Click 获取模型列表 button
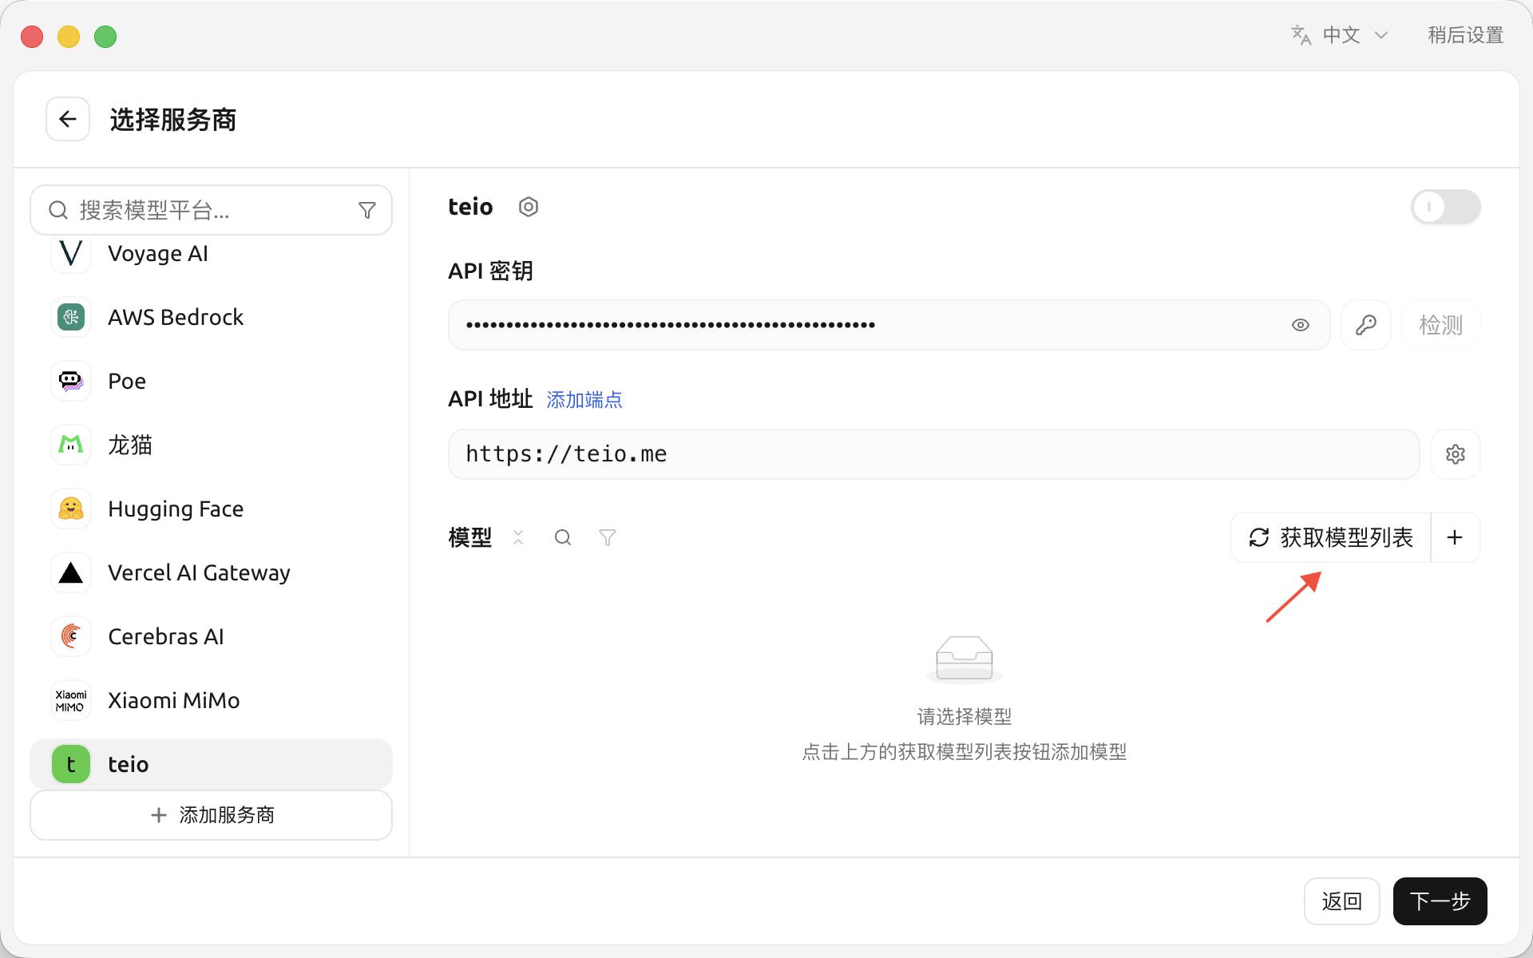This screenshot has width=1533, height=958. coord(1331,537)
